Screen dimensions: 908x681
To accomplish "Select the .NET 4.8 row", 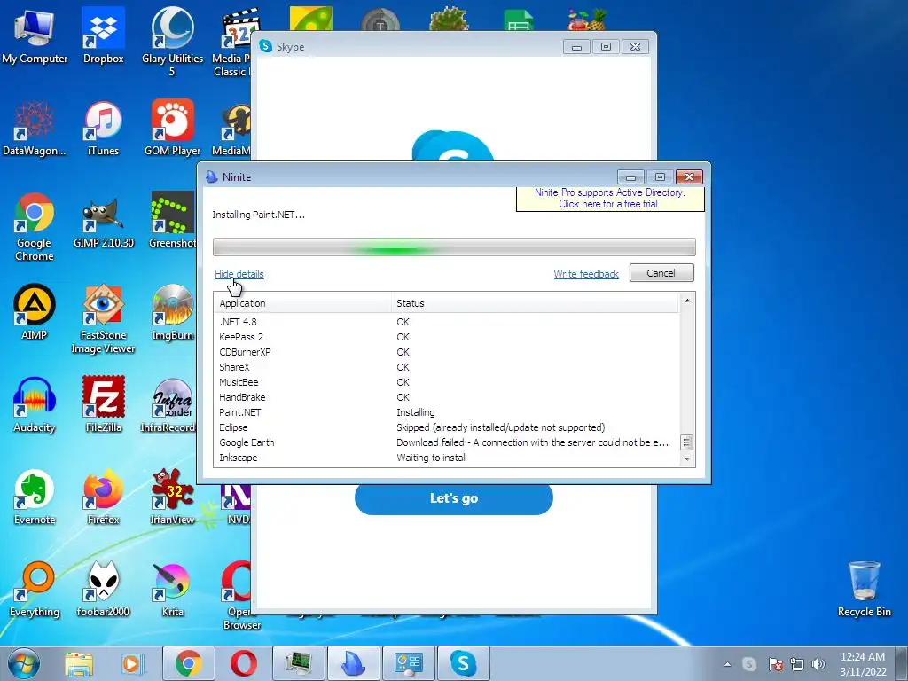I will tap(446, 322).
